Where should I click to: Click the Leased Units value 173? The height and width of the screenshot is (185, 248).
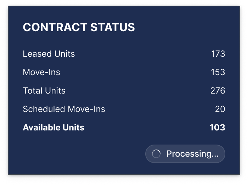(x=218, y=54)
